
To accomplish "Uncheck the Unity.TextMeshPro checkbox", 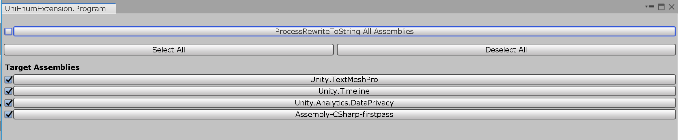I will 8,80.
